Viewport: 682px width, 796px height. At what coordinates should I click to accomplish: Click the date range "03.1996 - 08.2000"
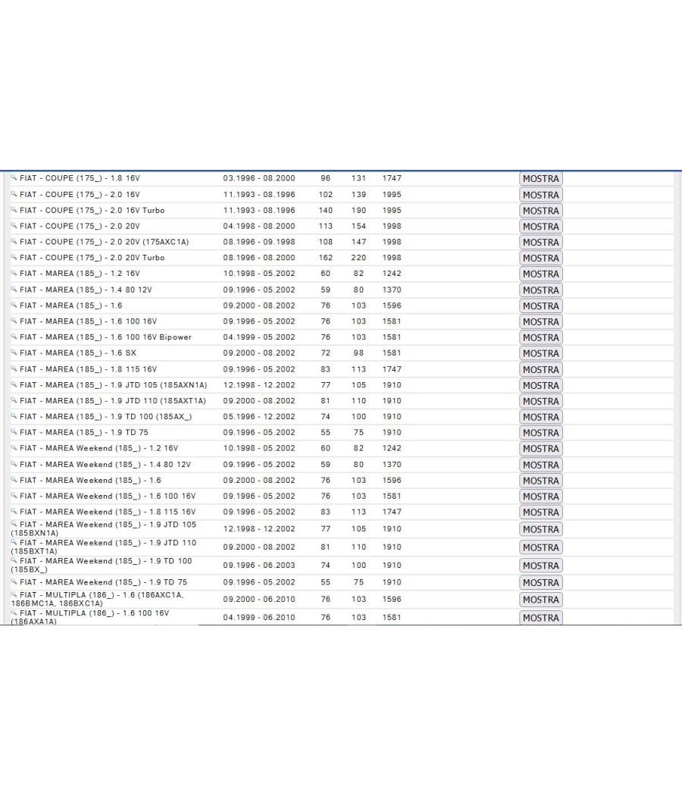pos(259,178)
